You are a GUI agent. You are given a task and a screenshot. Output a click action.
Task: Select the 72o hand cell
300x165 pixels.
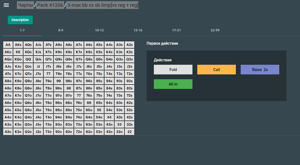[x=79, y=132]
